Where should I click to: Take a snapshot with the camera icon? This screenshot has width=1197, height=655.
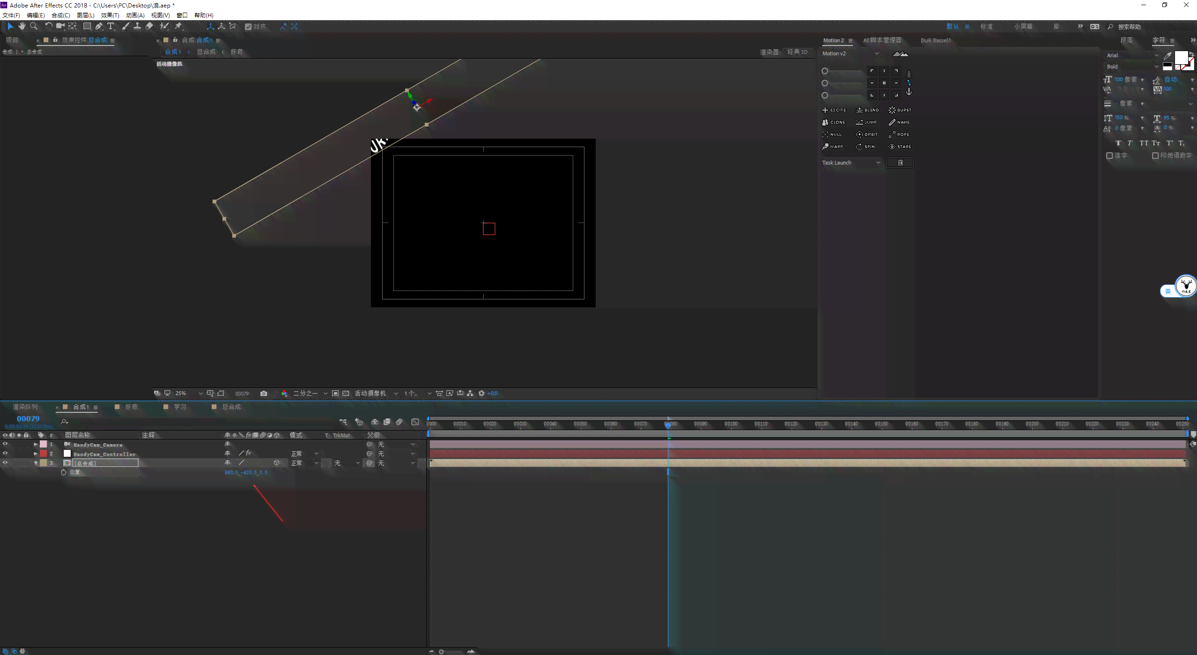[264, 394]
